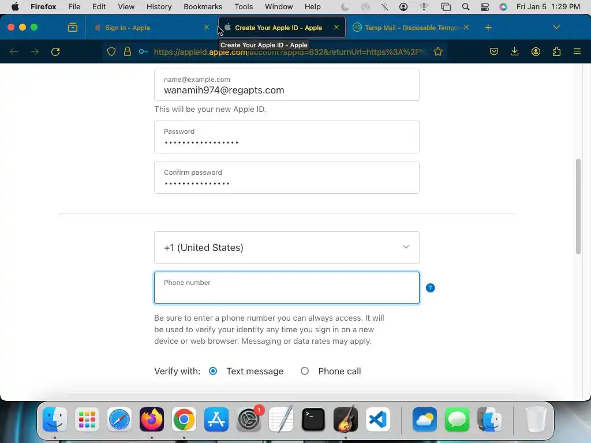Open Messages from the dock
Screen dimensions: 591x443
[x=457, y=419]
